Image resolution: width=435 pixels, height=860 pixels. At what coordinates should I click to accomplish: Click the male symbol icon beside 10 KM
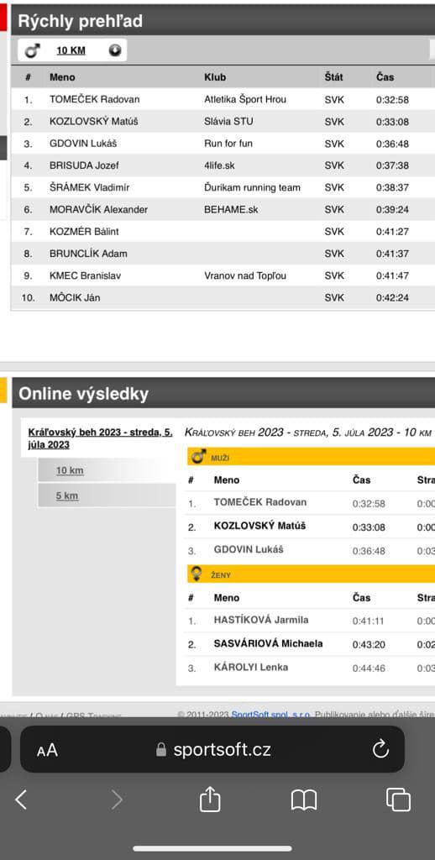click(33, 50)
